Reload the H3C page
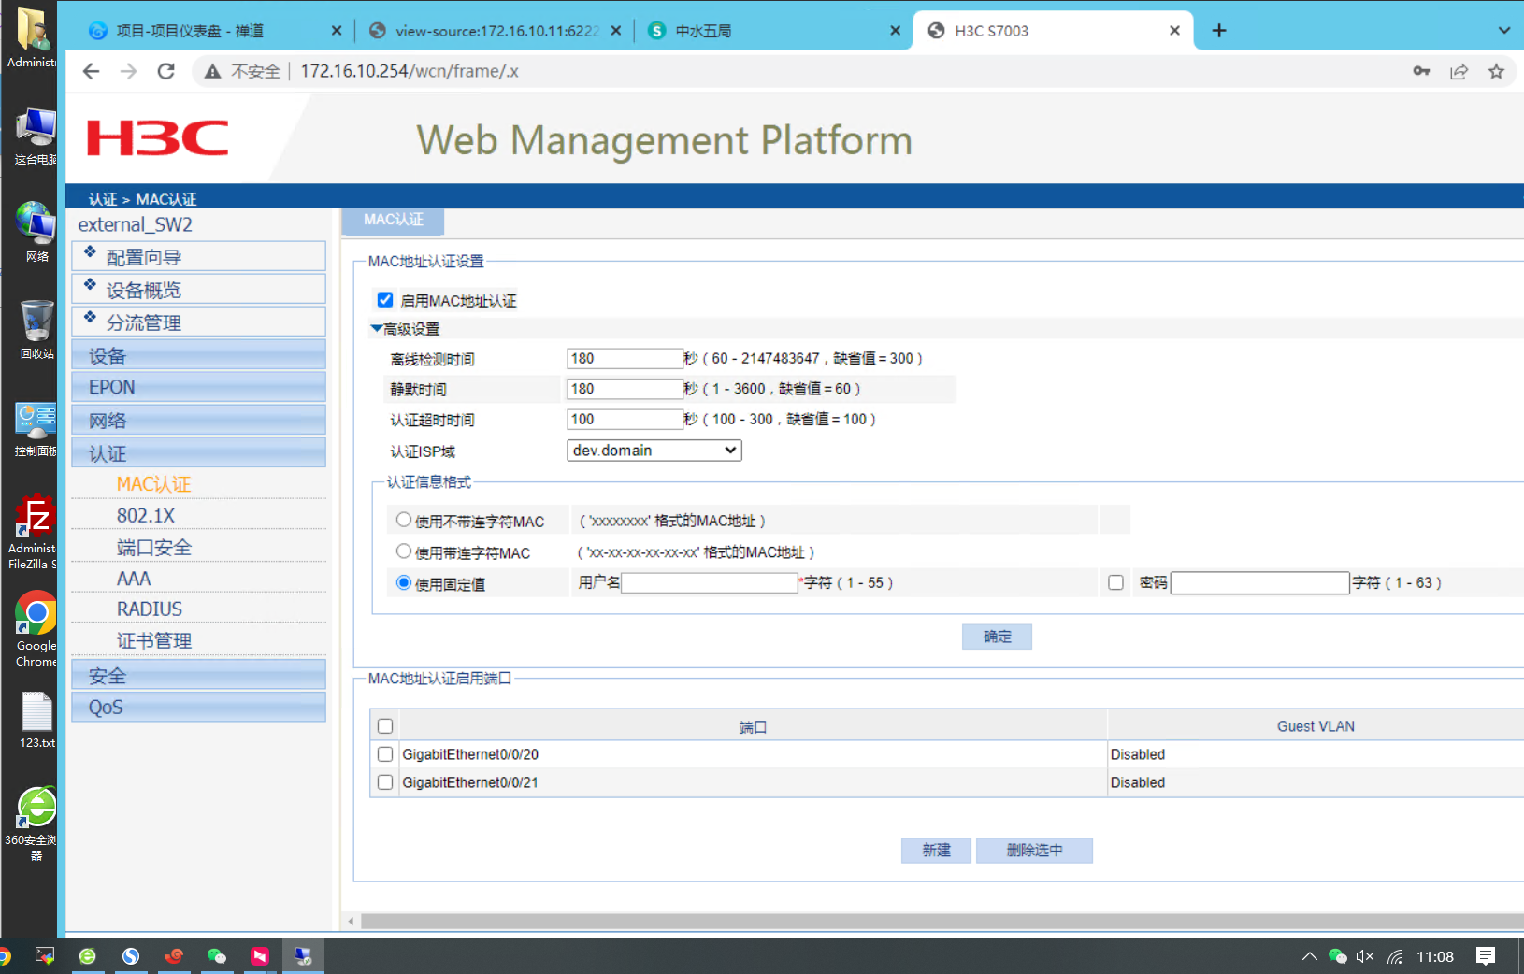Image resolution: width=1524 pixels, height=974 pixels. coord(165,71)
